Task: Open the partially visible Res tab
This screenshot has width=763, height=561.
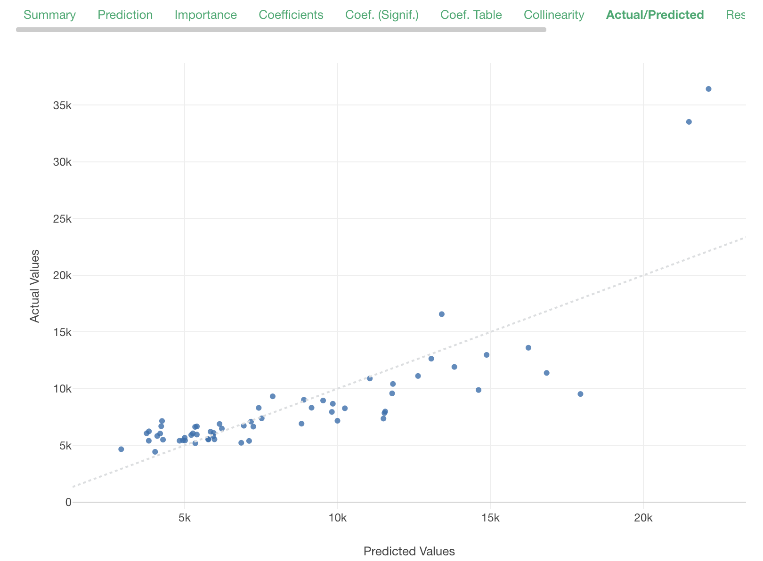Action: 736,15
